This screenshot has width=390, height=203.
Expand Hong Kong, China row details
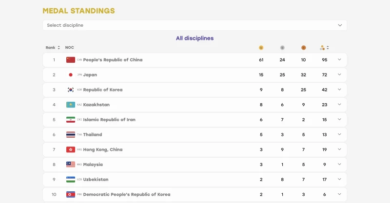point(339,149)
